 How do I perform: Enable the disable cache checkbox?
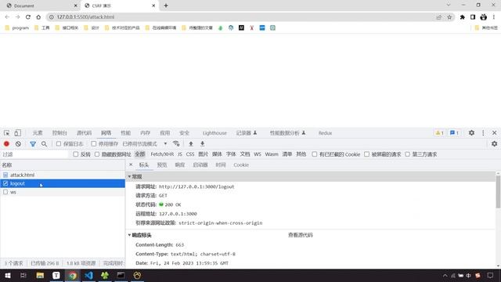click(94, 144)
